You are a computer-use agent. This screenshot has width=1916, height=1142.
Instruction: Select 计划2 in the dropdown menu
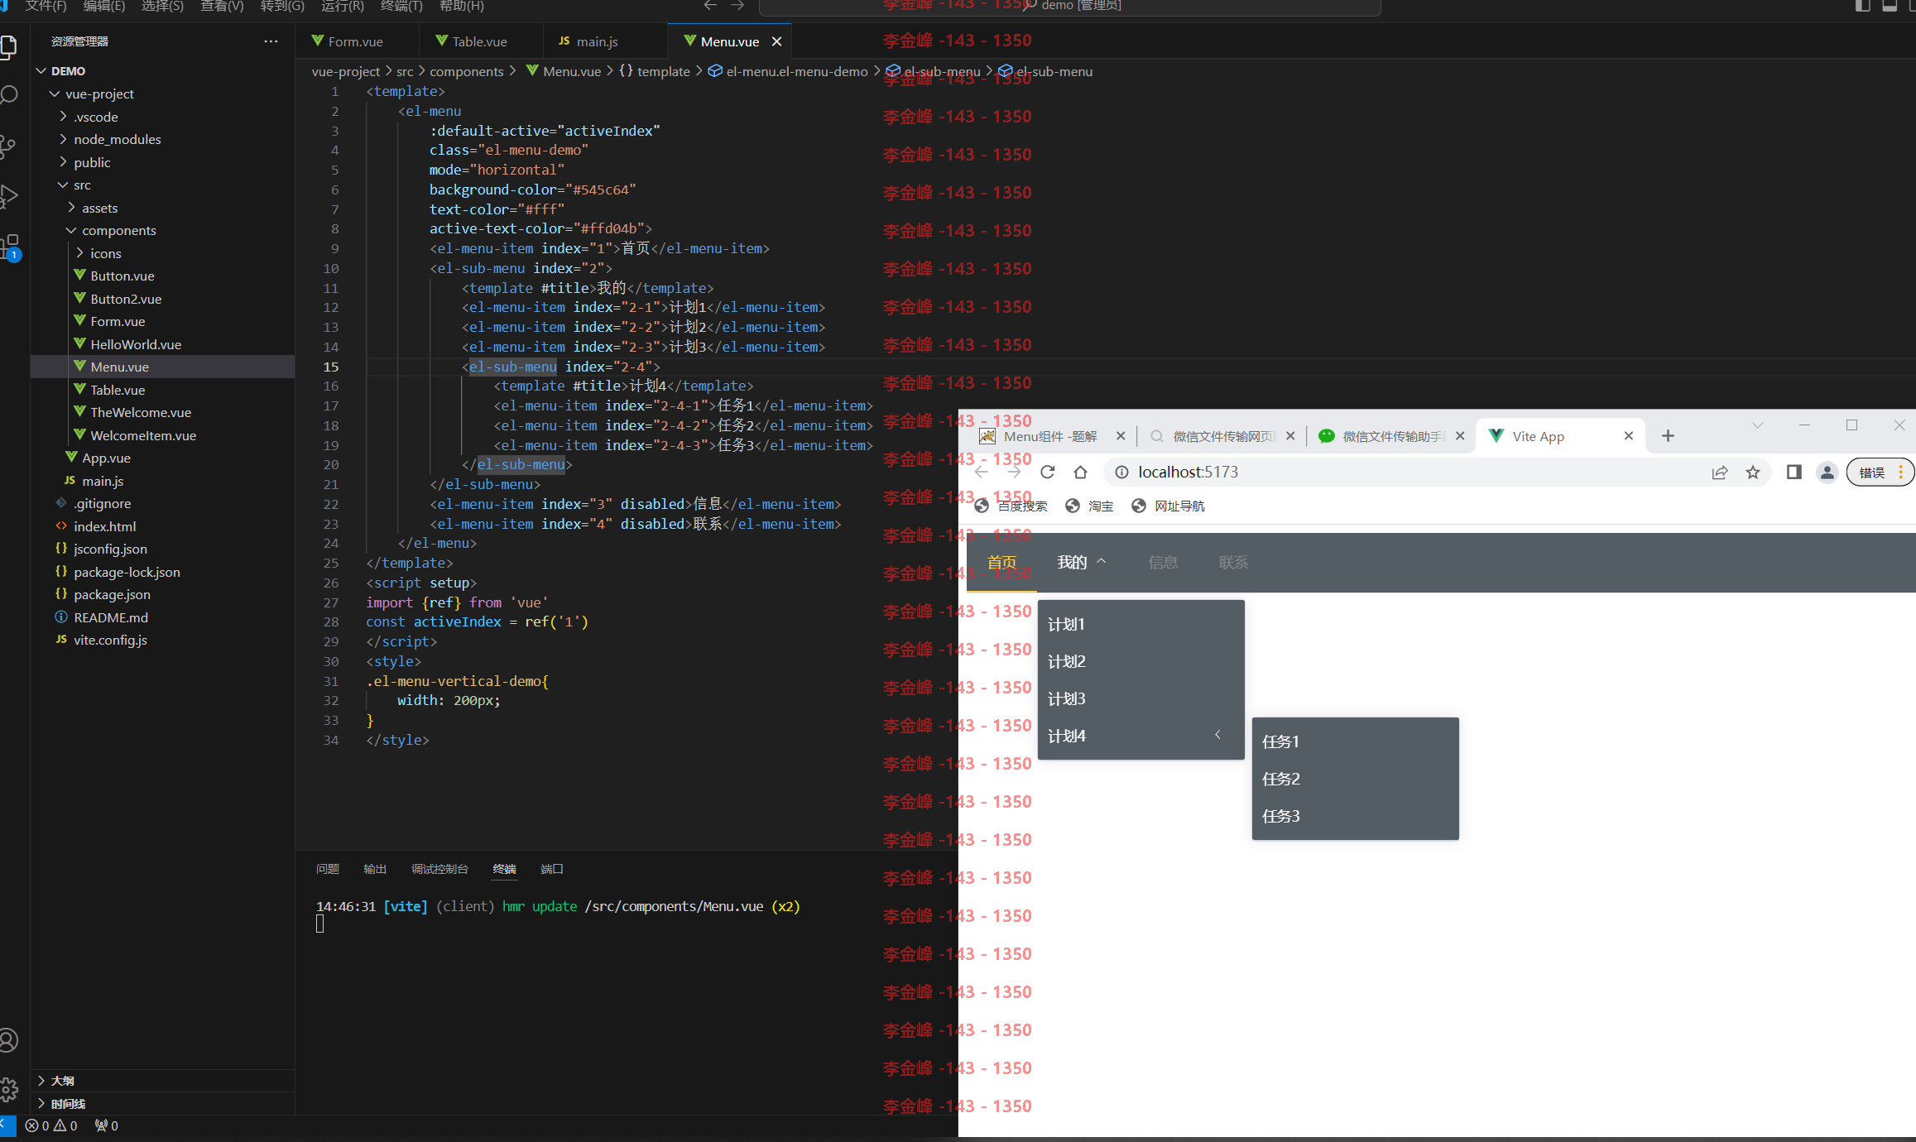(1140, 661)
